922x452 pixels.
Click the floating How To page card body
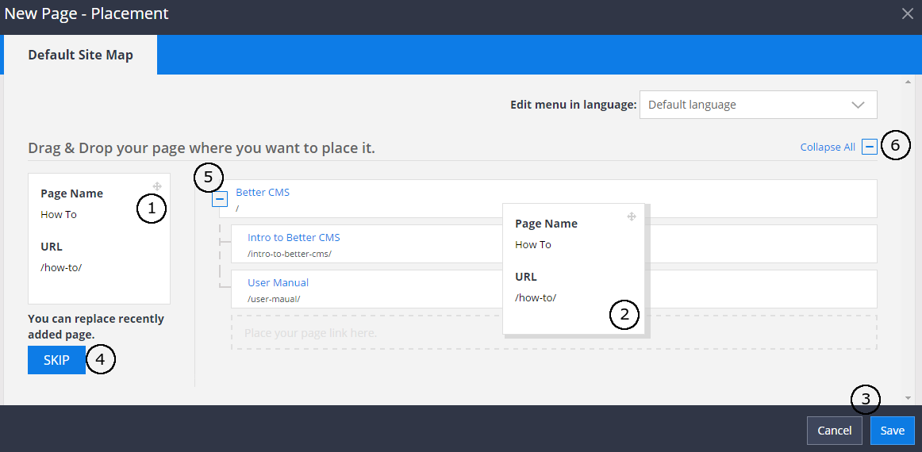pyautogui.click(x=575, y=270)
